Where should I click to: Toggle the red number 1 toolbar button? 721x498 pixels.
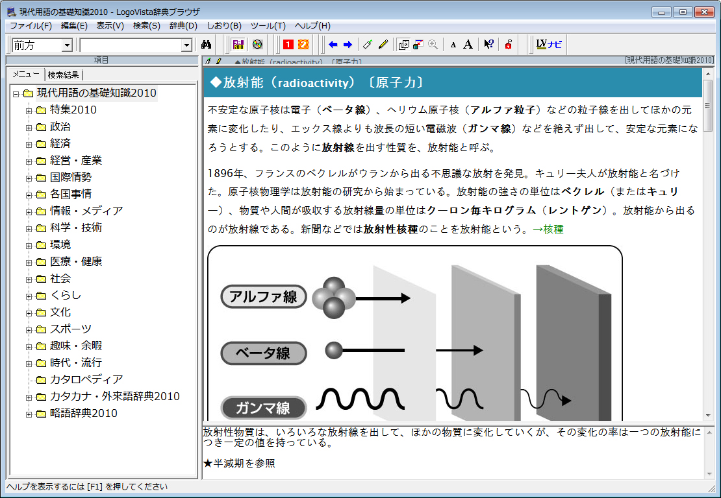[x=288, y=45]
